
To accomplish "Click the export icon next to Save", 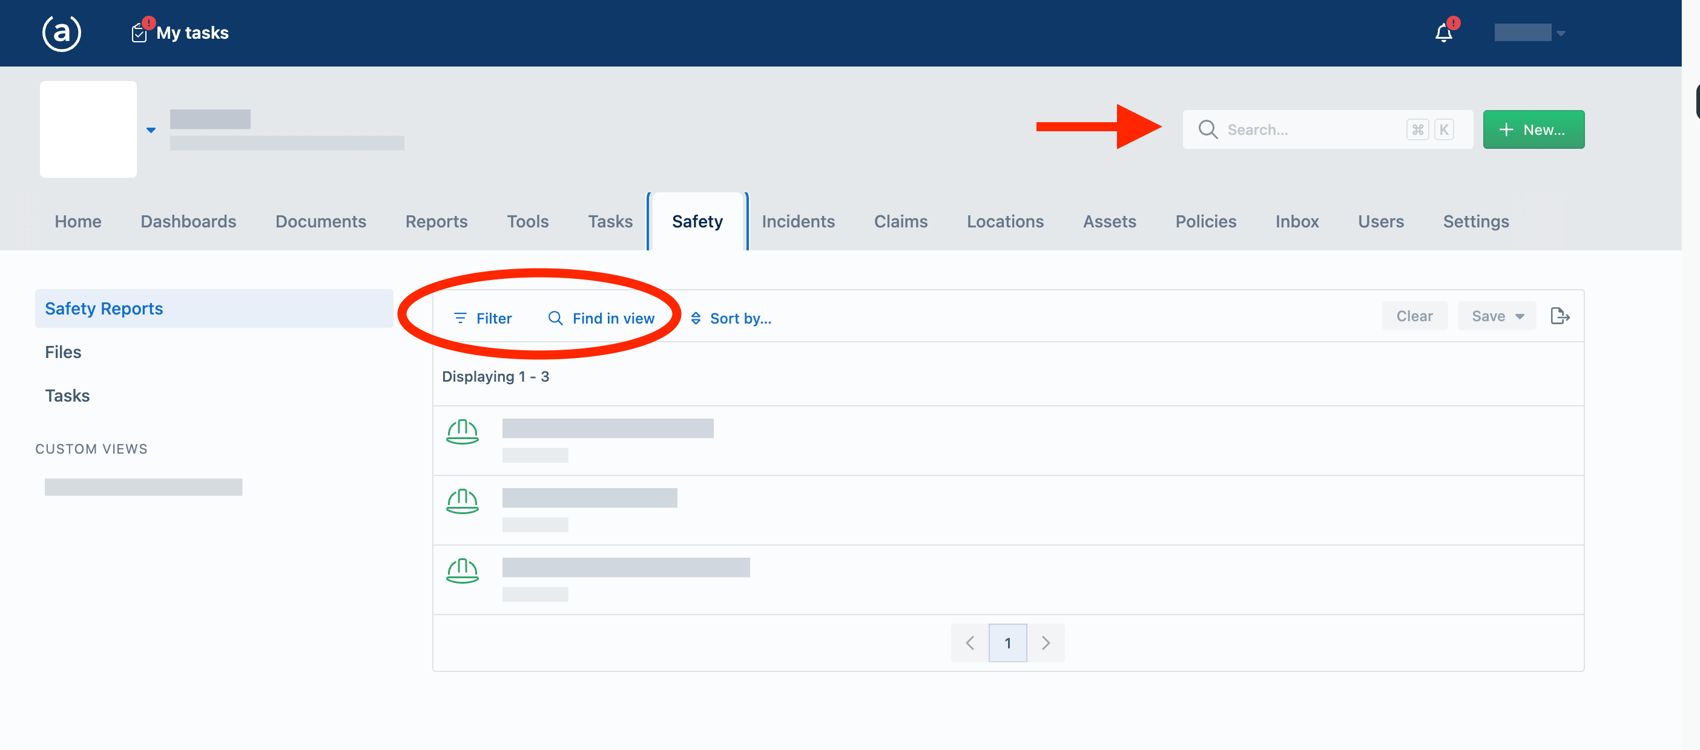I will (1560, 316).
